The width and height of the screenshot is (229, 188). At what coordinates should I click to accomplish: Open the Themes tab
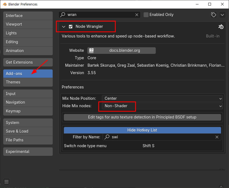point(28,82)
